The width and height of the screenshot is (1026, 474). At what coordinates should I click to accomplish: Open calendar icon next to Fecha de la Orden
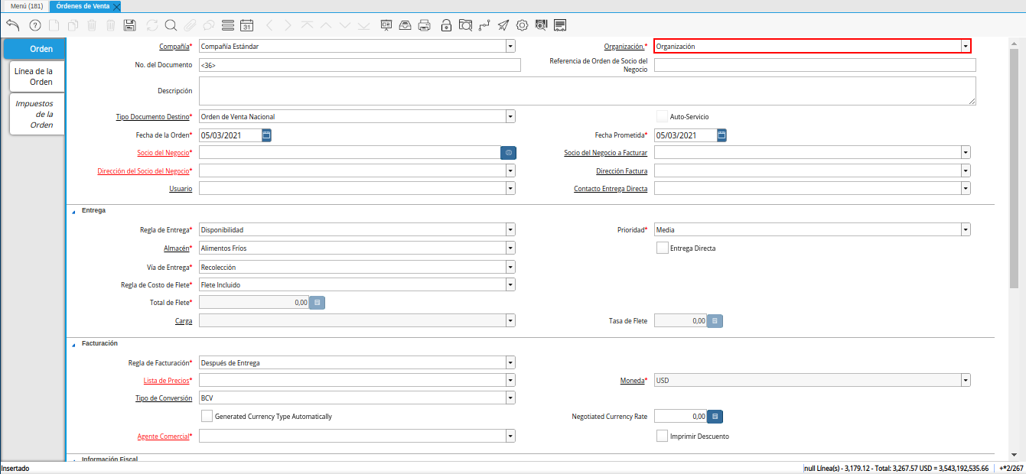click(266, 135)
